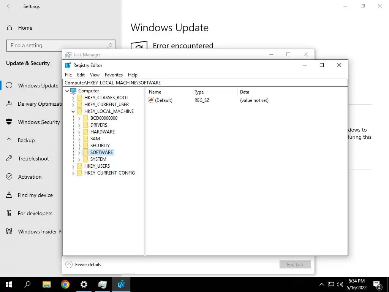Image resolution: width=389 pixels, height=292 pixels.
Task: Open taskbar search
Action: (27, 284)
